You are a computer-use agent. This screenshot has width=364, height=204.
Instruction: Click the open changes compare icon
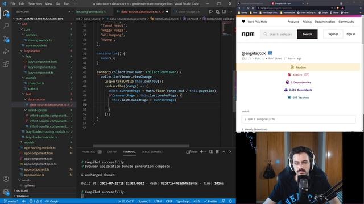[217, 11]
